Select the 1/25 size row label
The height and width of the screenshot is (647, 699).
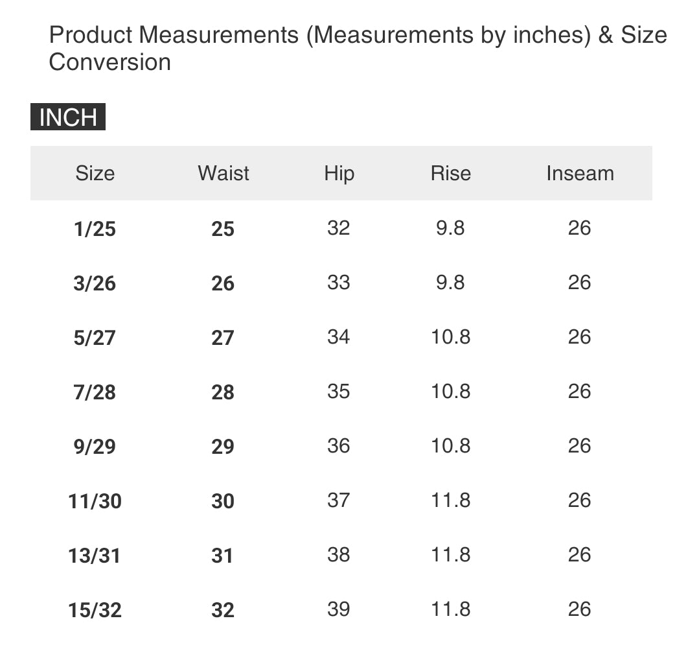[95, 229]
